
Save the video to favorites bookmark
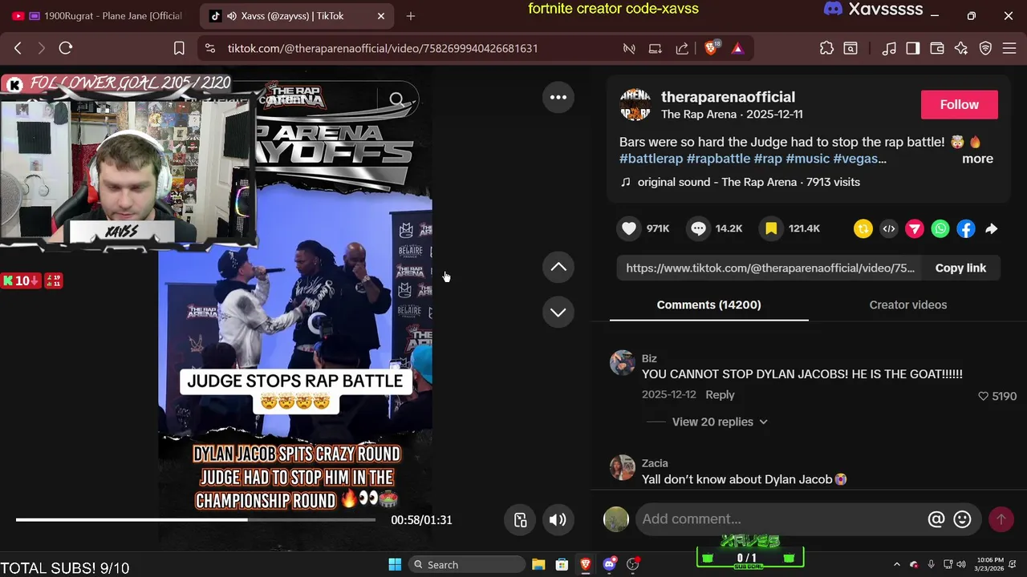point(771,228)
